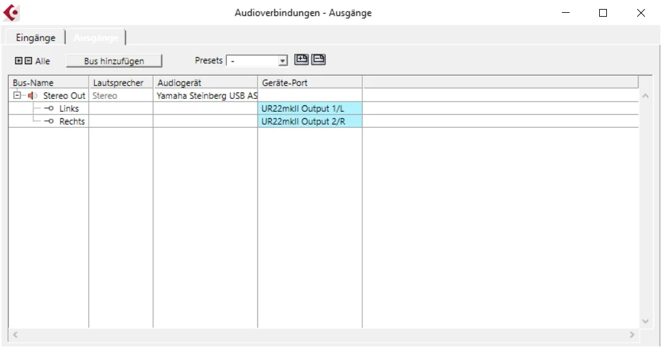This screenshot has width=661, height=347.
Task: Maximize the Audioverbindungen window
Action: pos(603,13)
